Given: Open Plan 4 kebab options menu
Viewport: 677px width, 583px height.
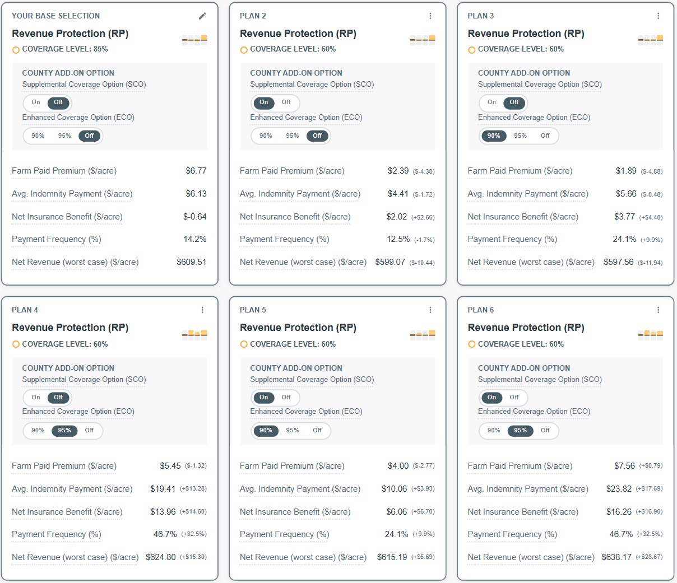Looking at the screenshot, I should [202, 310].
